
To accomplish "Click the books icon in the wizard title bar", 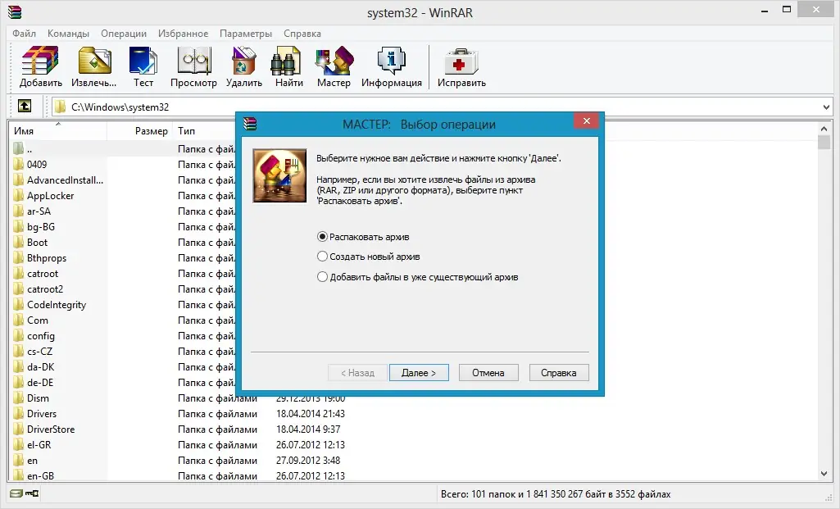I will (x=250, y=124).
